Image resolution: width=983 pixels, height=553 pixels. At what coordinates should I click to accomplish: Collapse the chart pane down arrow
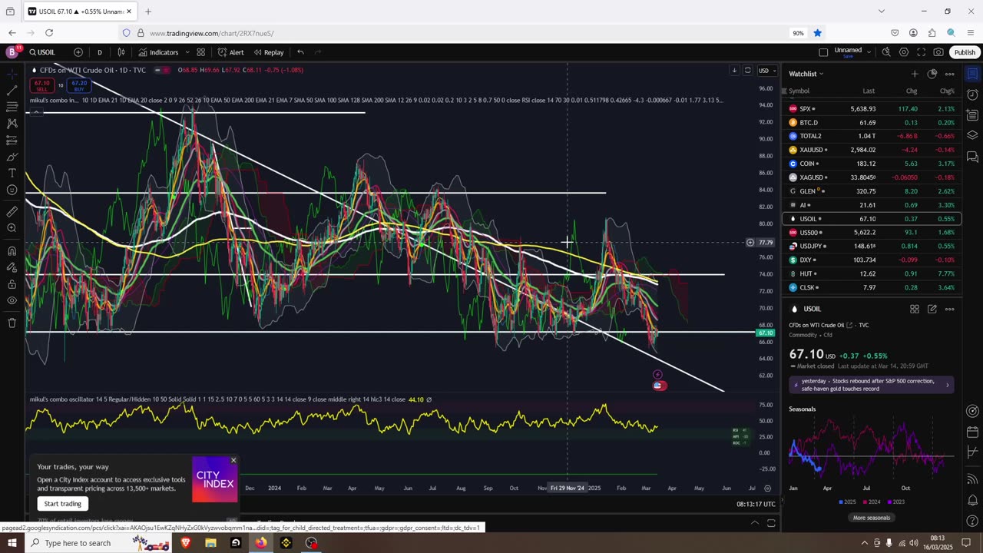(x=734, y=70)
